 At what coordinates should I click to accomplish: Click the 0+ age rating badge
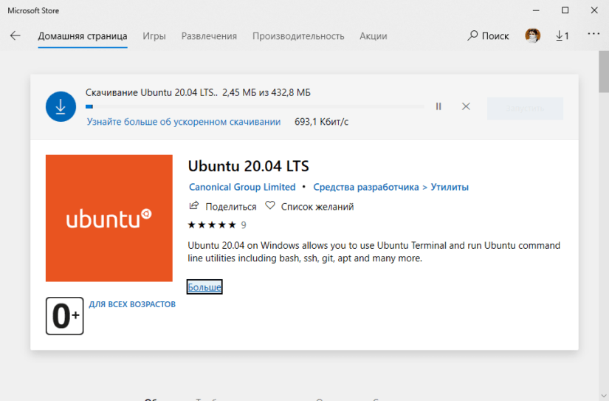point(64,316)
